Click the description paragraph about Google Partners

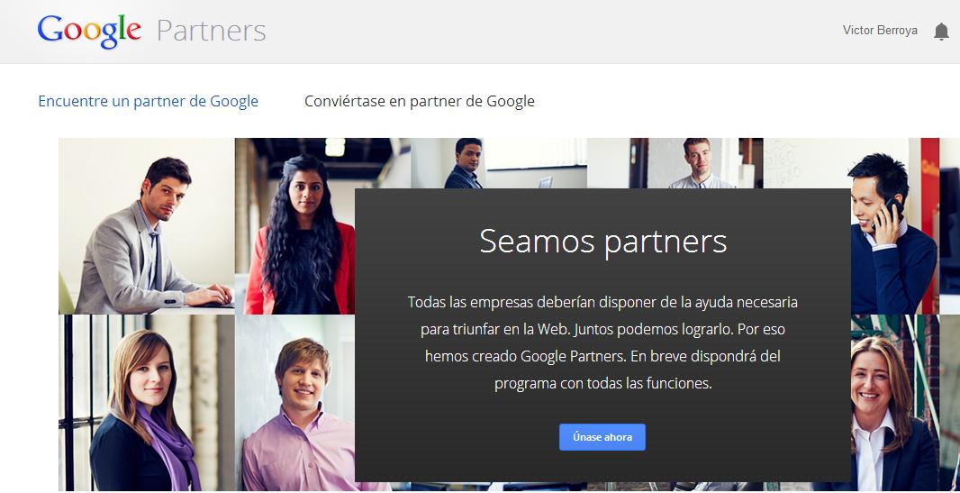click(603, 343)
